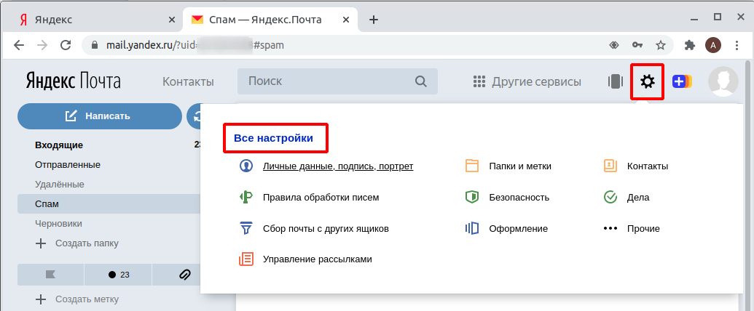Open the Chrome three-dot menu
This screenshot has width=754, height=311.
coord(737,45)
